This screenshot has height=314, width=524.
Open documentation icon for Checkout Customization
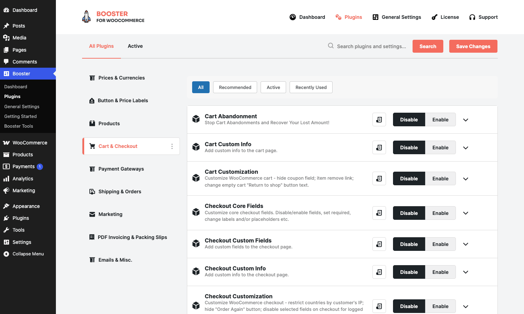[x=379, y=306]
